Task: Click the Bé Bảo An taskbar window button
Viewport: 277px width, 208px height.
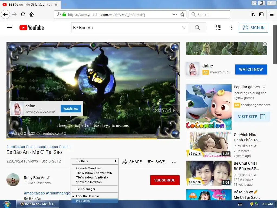Action: pos(37,204)
